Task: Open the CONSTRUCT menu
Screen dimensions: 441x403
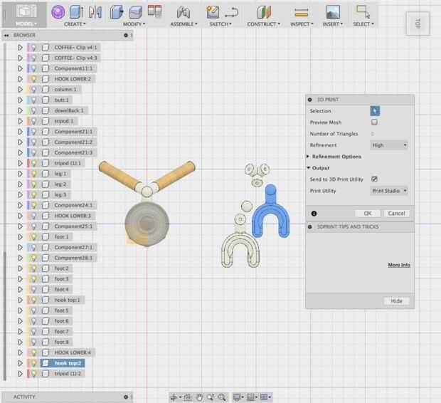Action: tap(263, 24)
